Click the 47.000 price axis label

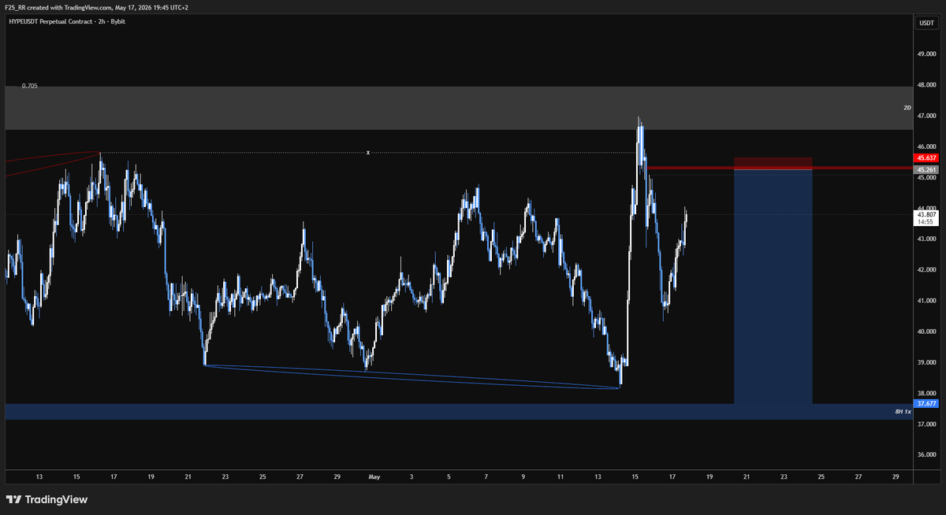(x=926, y=116)
